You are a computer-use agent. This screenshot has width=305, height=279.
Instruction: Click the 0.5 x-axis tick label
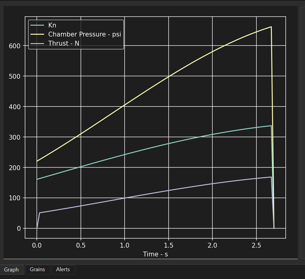[81, 245]
